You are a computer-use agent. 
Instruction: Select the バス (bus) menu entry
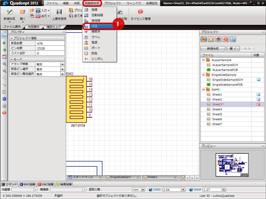point(100,26)
